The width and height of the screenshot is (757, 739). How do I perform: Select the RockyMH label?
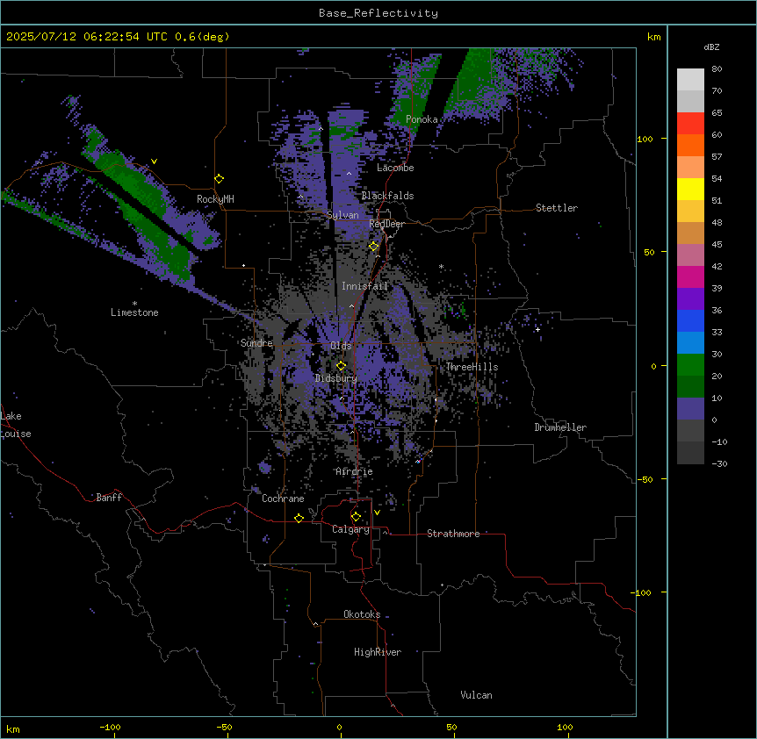point(215,199)
